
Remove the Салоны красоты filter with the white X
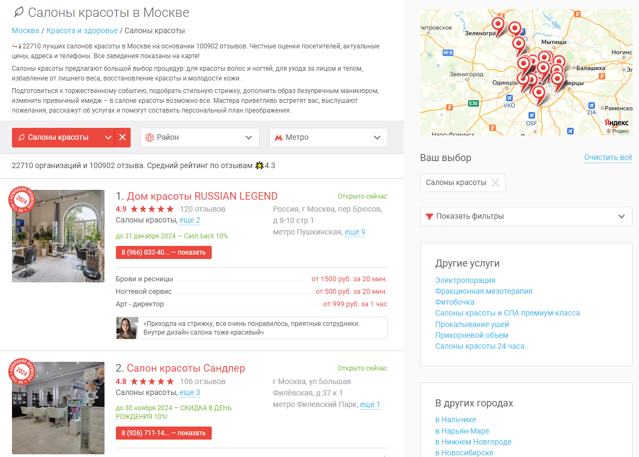point(122,138)
